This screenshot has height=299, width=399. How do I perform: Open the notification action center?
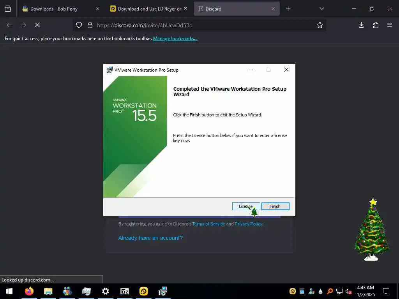(386, 291)
